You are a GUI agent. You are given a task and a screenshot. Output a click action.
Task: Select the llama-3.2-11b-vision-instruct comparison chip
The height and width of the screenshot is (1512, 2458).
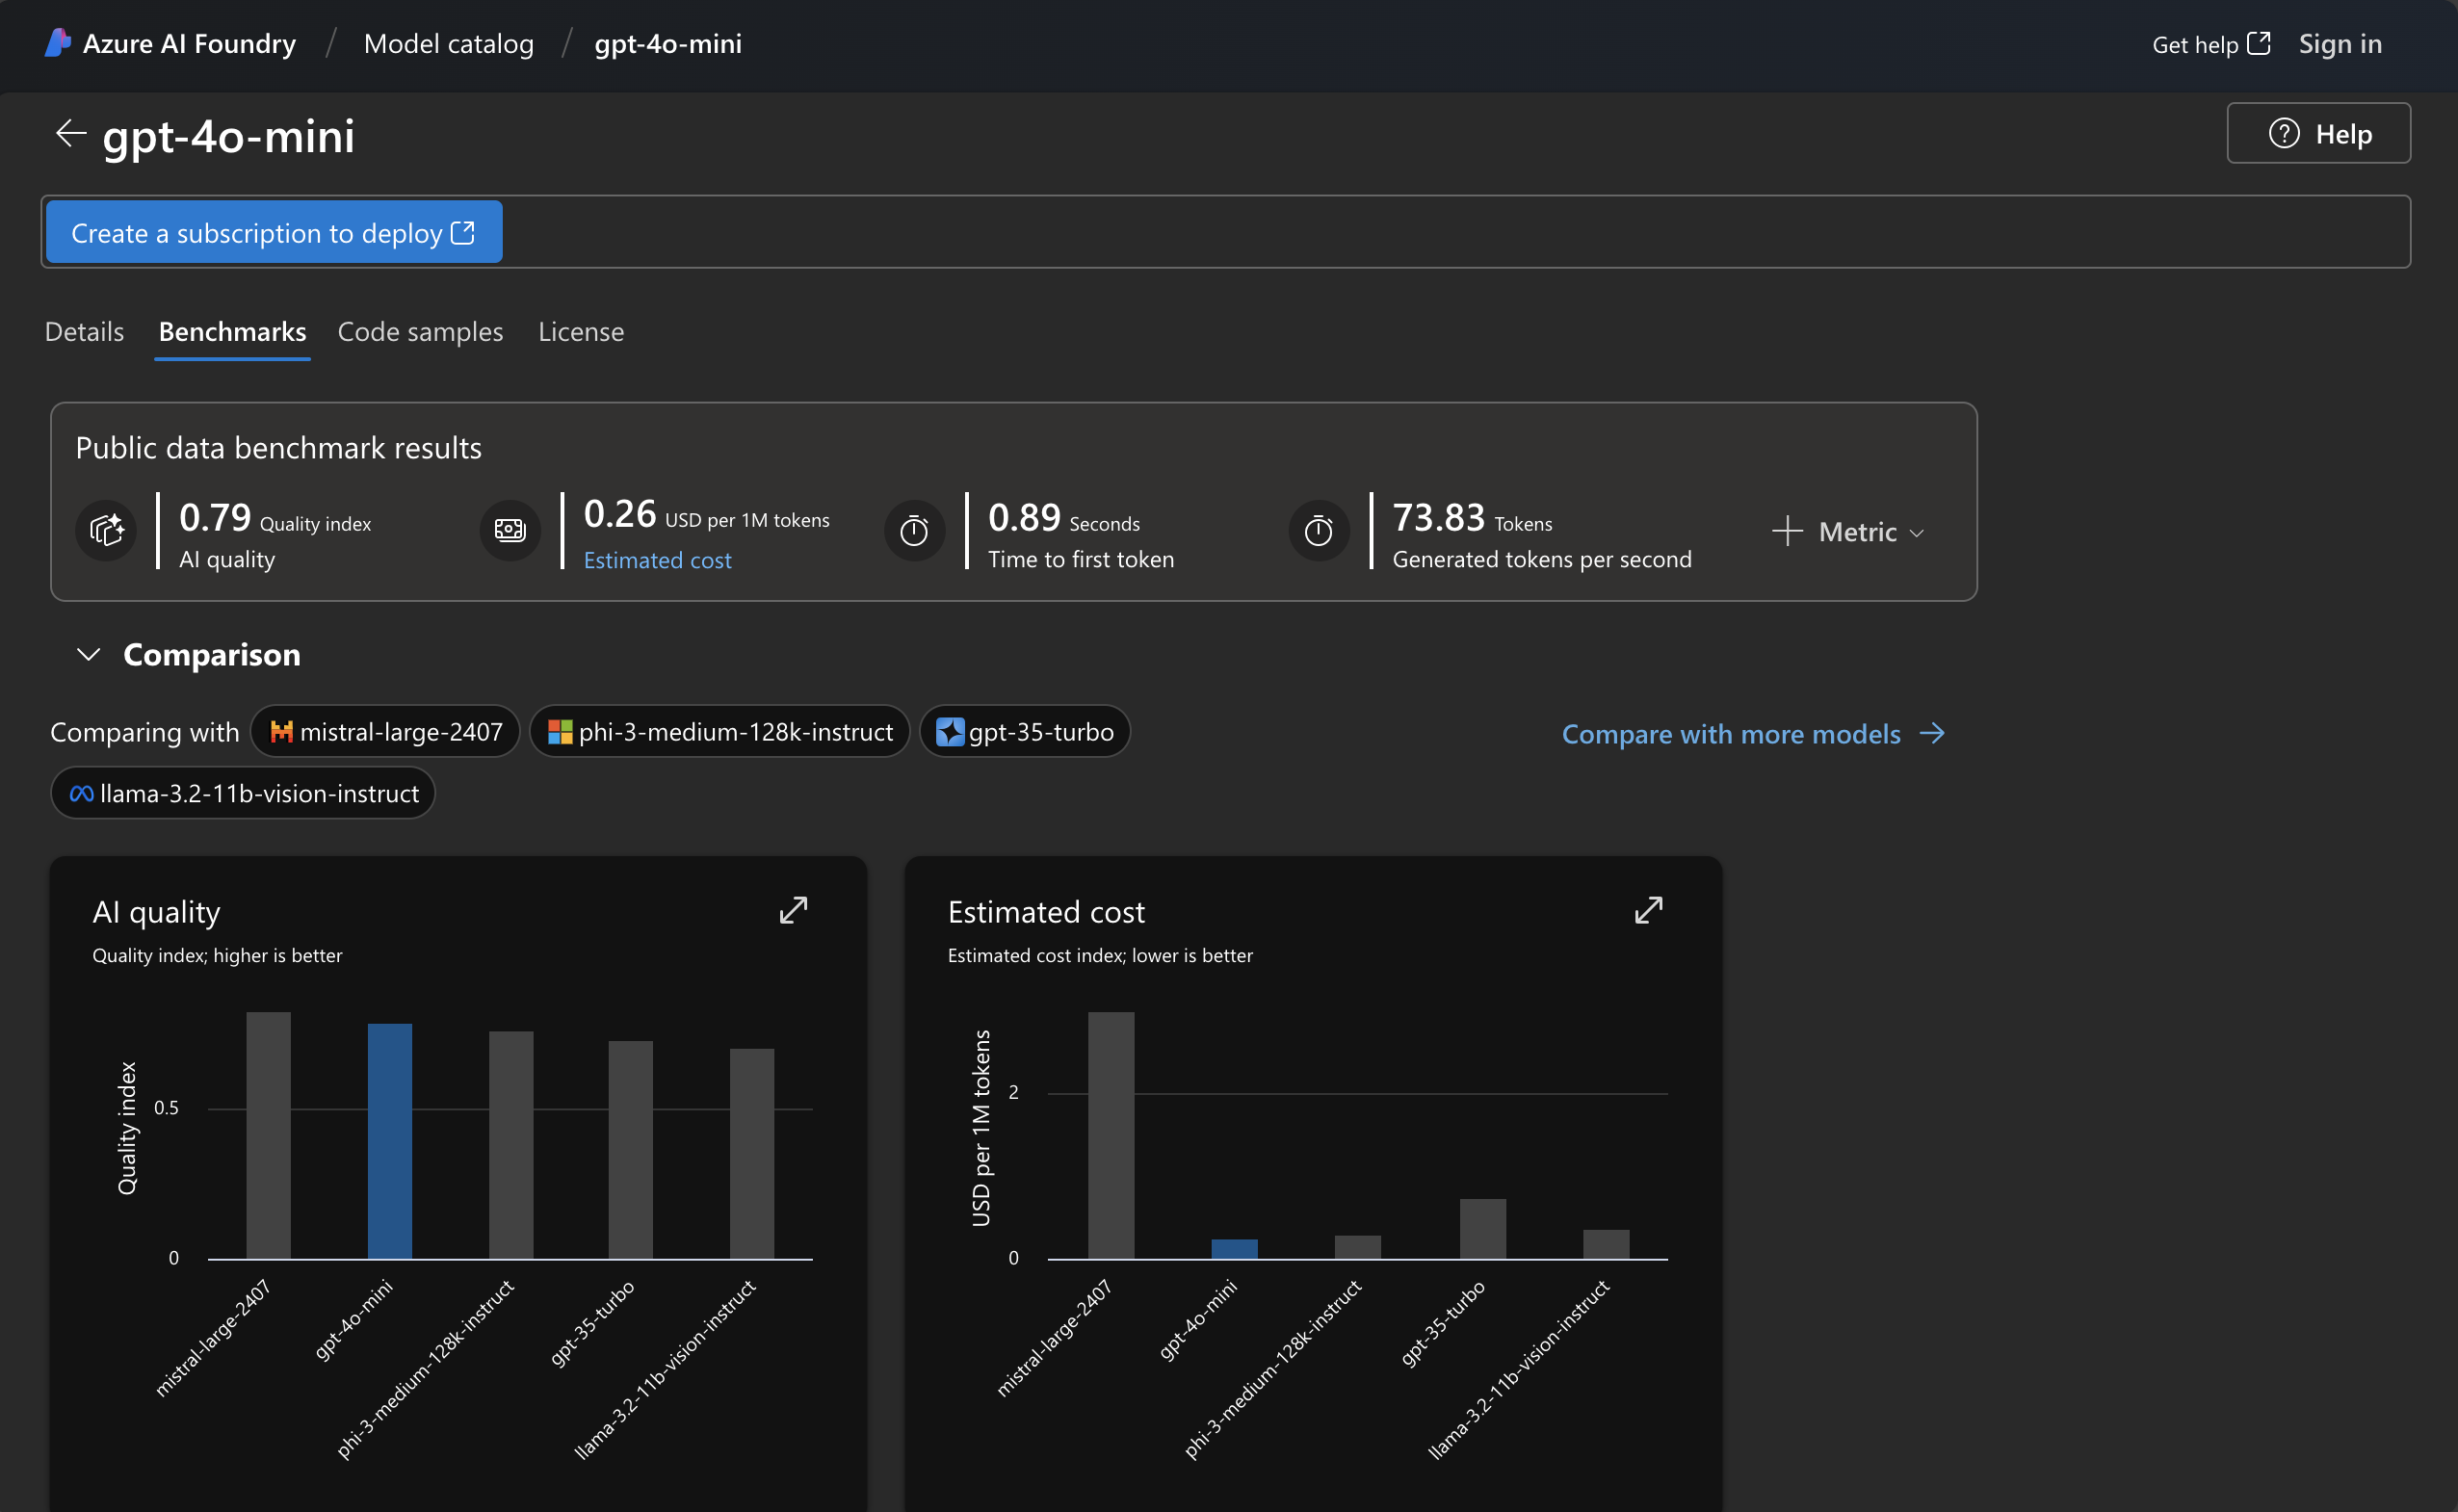coord(243,794)
